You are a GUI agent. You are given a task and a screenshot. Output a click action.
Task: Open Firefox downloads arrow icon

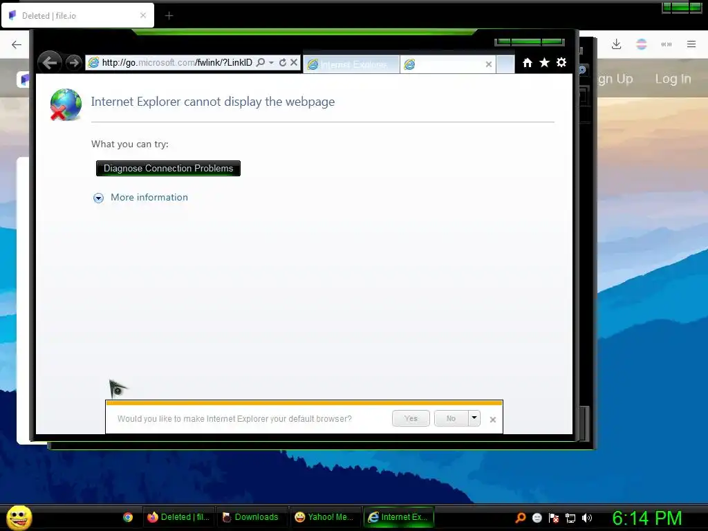pyautogui.click(x=616, y=44)
